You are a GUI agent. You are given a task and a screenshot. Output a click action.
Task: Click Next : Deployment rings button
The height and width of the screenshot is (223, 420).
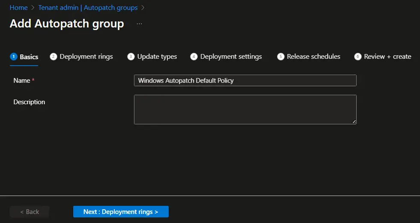(x=121, y=212)
